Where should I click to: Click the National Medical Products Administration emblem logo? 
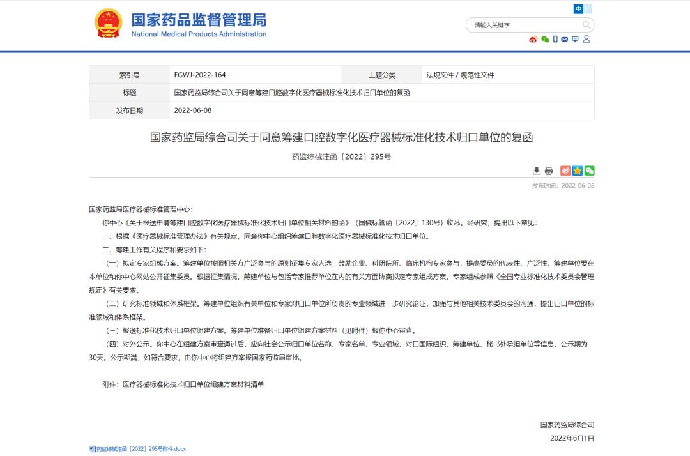pos(107,22)
